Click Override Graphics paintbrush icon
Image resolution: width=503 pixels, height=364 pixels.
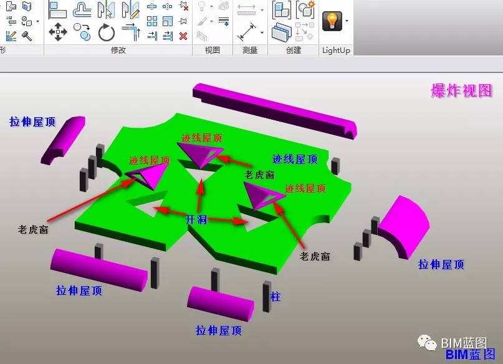(x=202, y=21)
